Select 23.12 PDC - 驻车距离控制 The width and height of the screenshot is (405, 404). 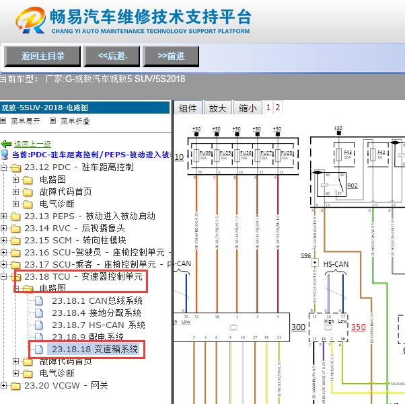point(79,167)
